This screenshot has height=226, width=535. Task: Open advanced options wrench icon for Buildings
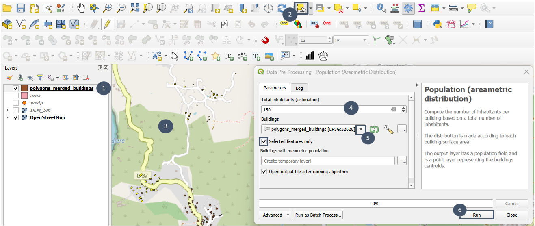coord(388,130)
